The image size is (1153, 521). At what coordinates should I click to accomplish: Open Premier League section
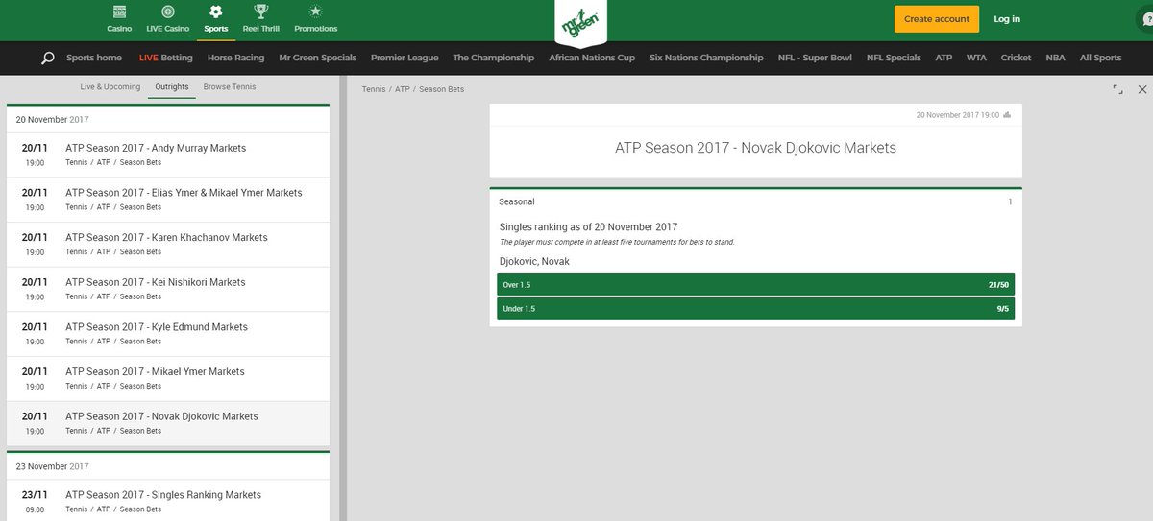[405, 58]
